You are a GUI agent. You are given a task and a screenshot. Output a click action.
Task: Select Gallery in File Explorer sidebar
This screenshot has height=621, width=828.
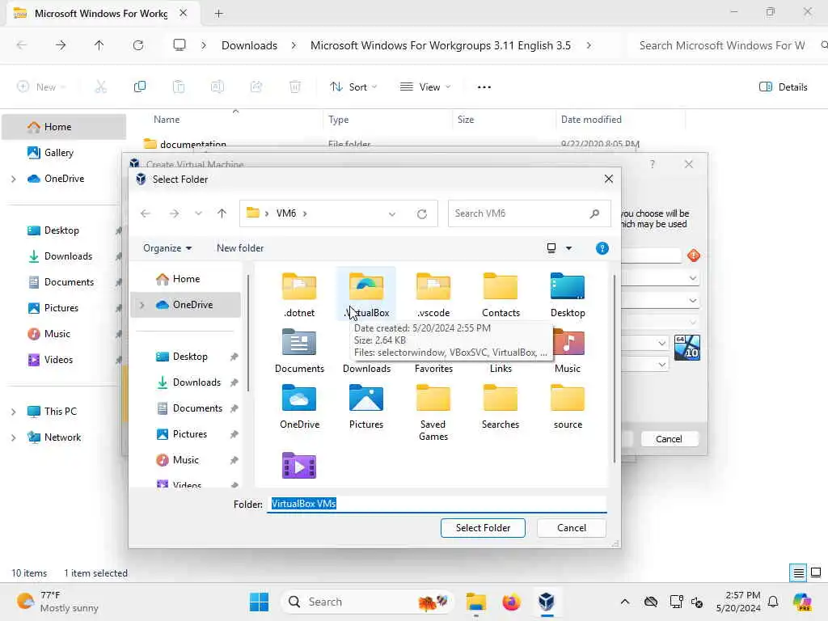58,153
